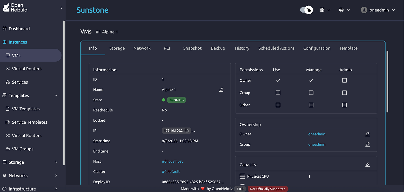Screen dimensions: 404x192
Task: Open the view selector grid dropdown
Action: 325,10
